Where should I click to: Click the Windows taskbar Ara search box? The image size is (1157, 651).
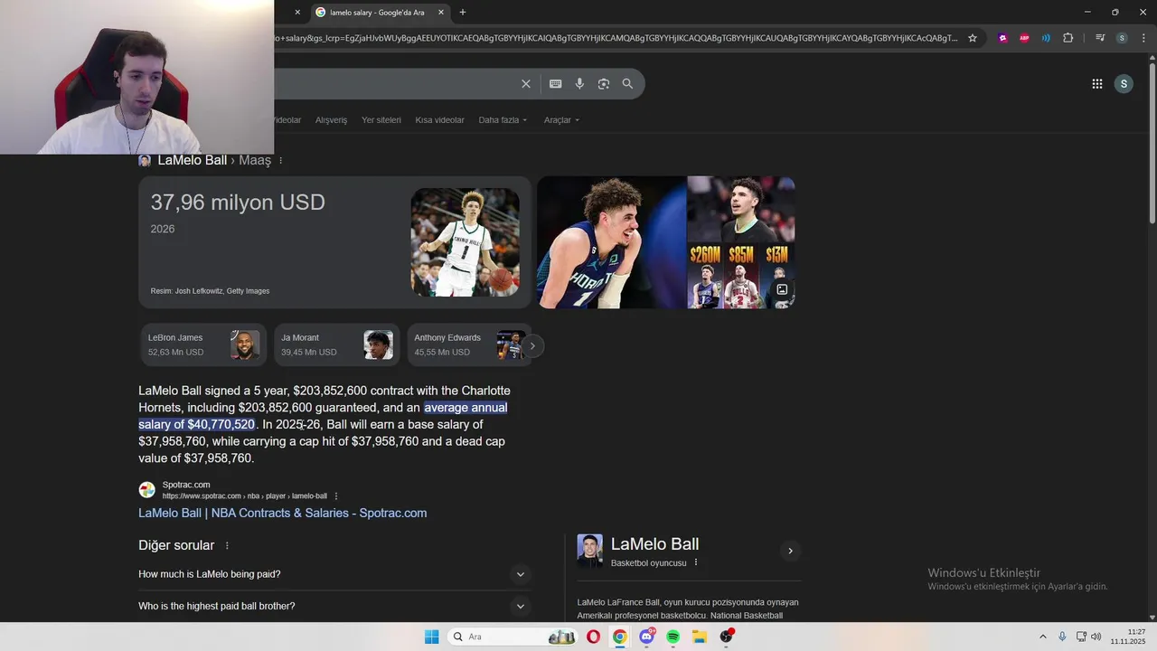(x=513, y=637)
